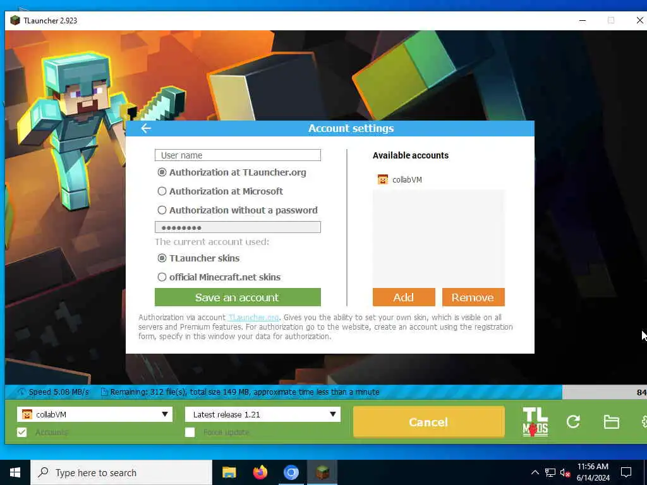Choose TLauncher skins option

(x=162, y=258)
